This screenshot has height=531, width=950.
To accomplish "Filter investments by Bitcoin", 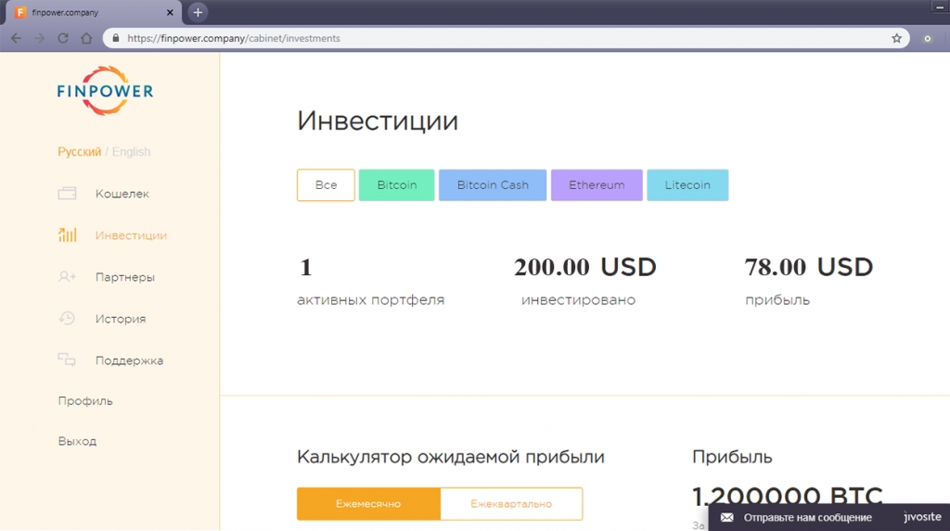I will [x=397, y=185].
